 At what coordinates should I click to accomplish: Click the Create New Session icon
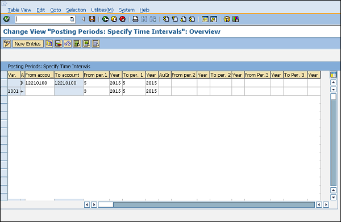pos(205,19)
